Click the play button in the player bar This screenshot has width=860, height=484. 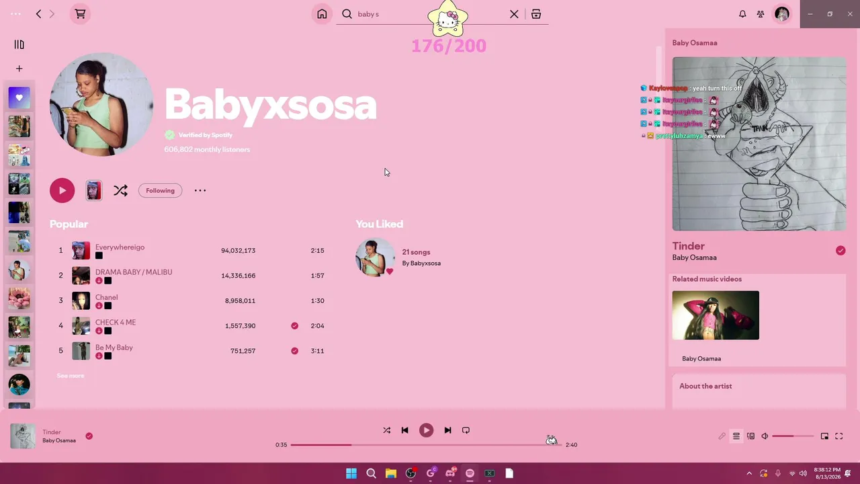point(426,430)
